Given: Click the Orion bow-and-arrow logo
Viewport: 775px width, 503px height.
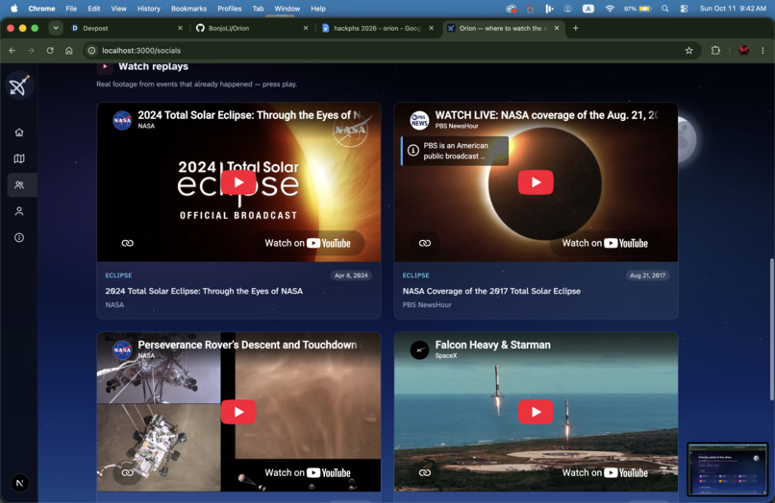Looking at the screenshot, I should tap(19, 85).
